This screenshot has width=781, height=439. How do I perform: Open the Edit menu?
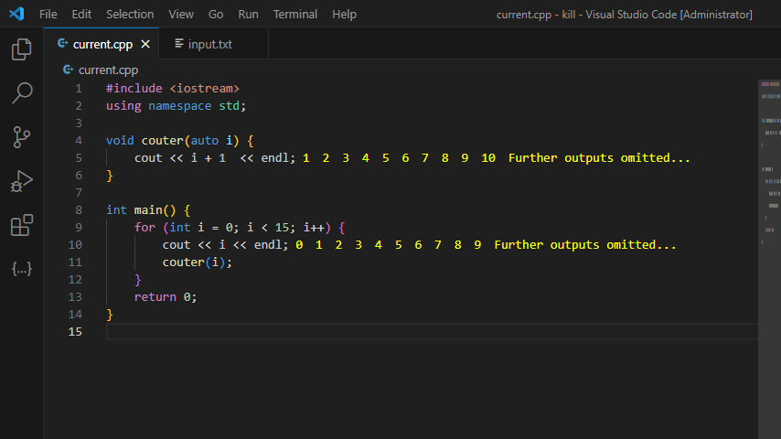click(x=81, y=15)
